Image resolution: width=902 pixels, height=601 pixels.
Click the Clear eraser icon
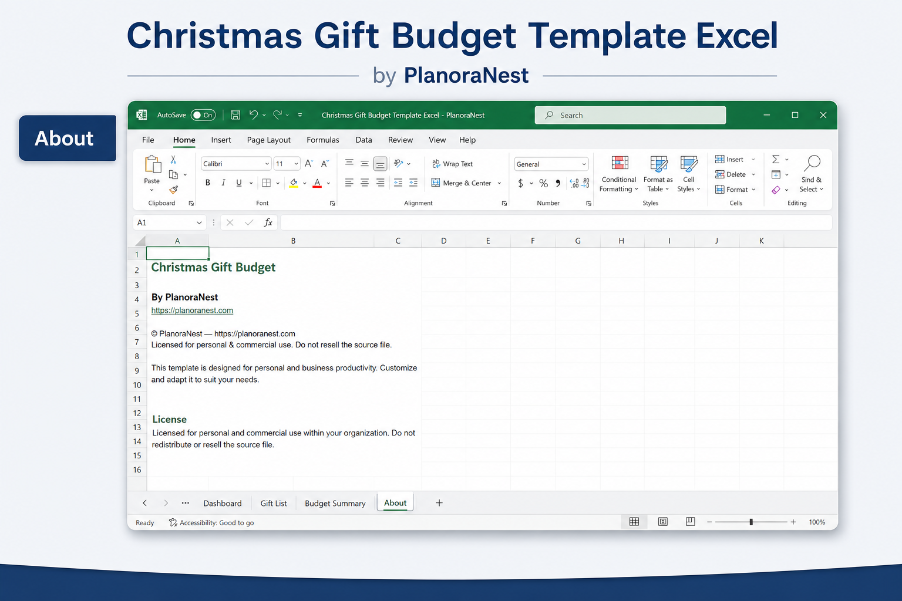tap(776, 190)
